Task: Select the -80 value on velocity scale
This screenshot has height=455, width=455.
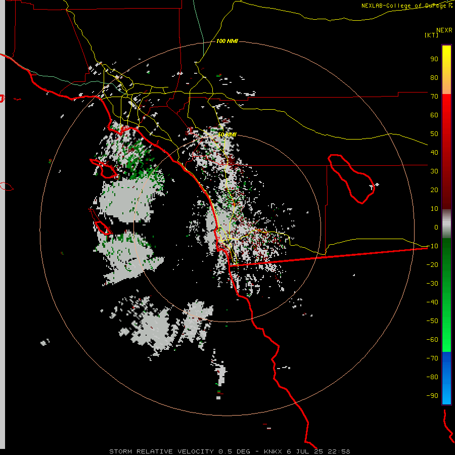Action: (x=432, y=377)
